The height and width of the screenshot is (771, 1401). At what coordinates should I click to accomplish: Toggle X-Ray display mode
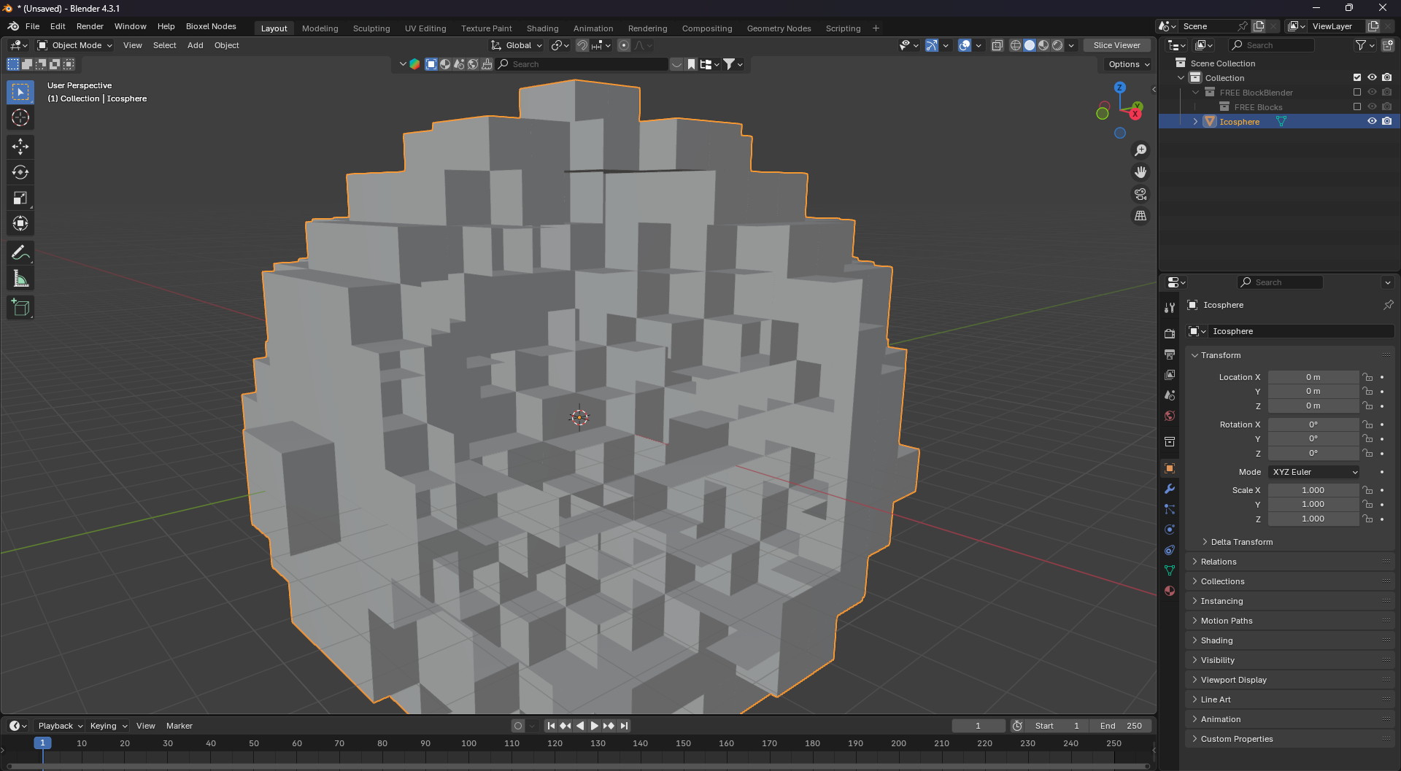997,45
